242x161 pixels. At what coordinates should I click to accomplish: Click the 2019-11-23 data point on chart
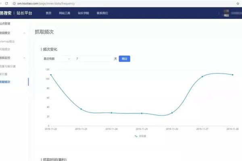81,109
